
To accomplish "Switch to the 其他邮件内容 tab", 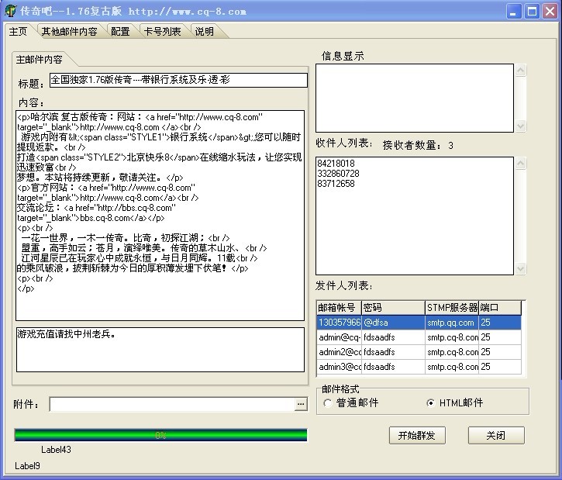I will click(69, 32).
